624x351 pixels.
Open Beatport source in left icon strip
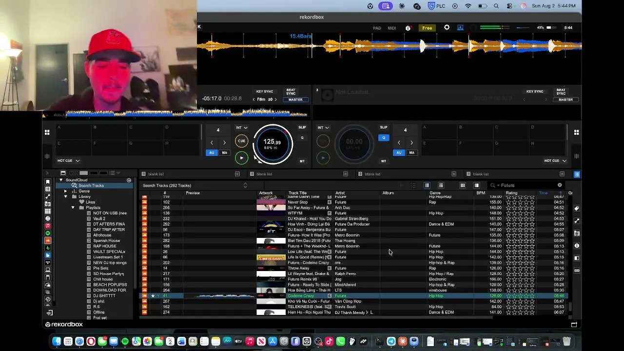tap(48, 248)
